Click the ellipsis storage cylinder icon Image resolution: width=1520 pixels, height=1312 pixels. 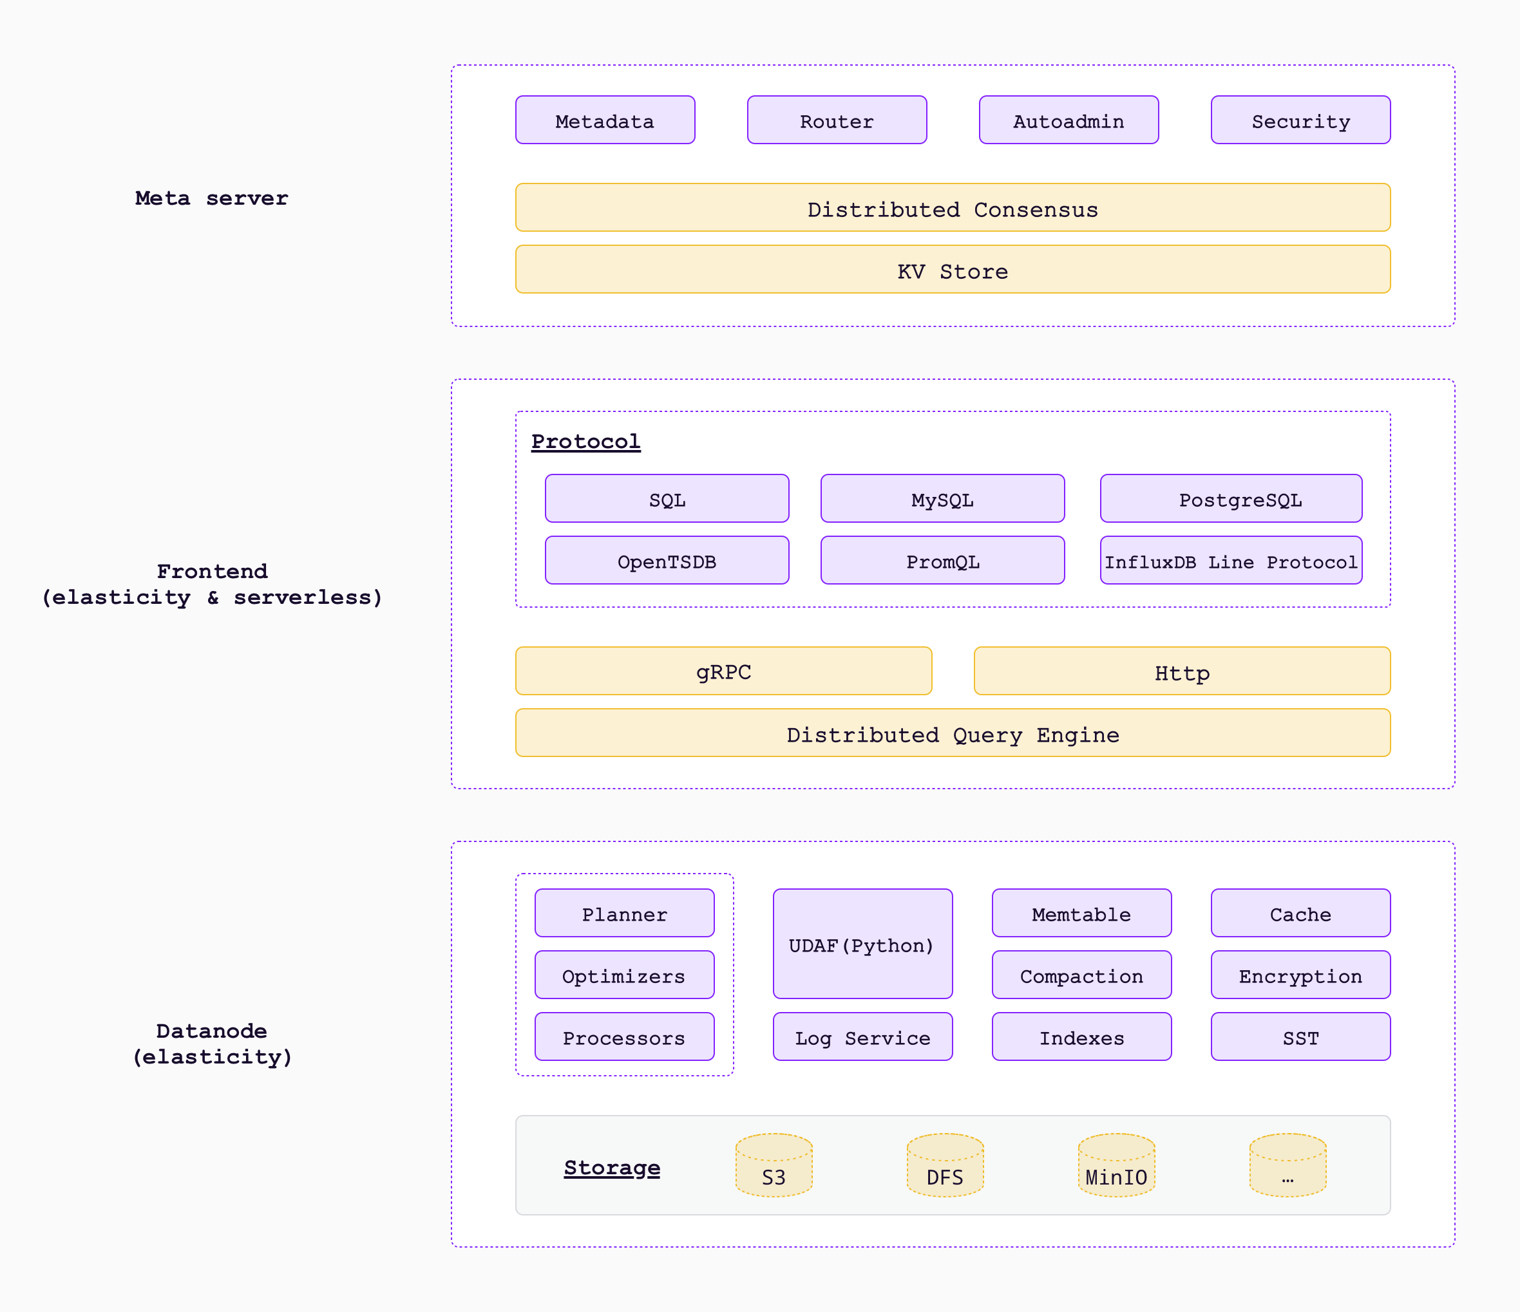[1287, 1165]
